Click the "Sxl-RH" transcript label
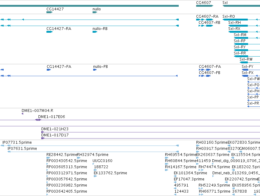This screenshot has height=196, width=260. coord(234,23)
